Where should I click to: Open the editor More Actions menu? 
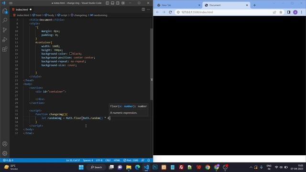click(149, 10)
